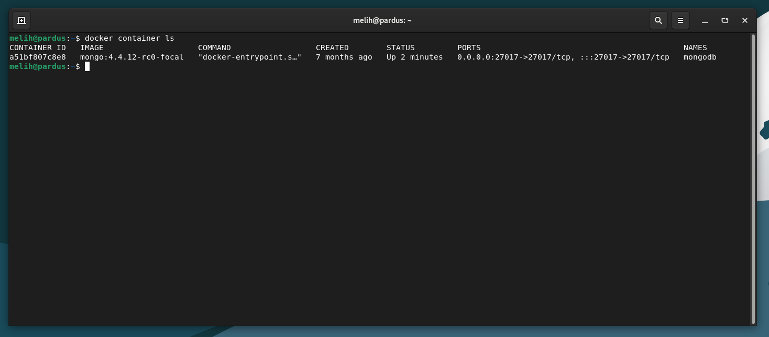Click the cursor at the last prompt
The image size is (769, 337).
[x=87, y=66]
